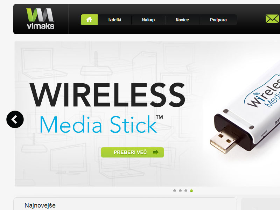Open the Nakup menu item

pyautogui.click(x=148, y=20)
